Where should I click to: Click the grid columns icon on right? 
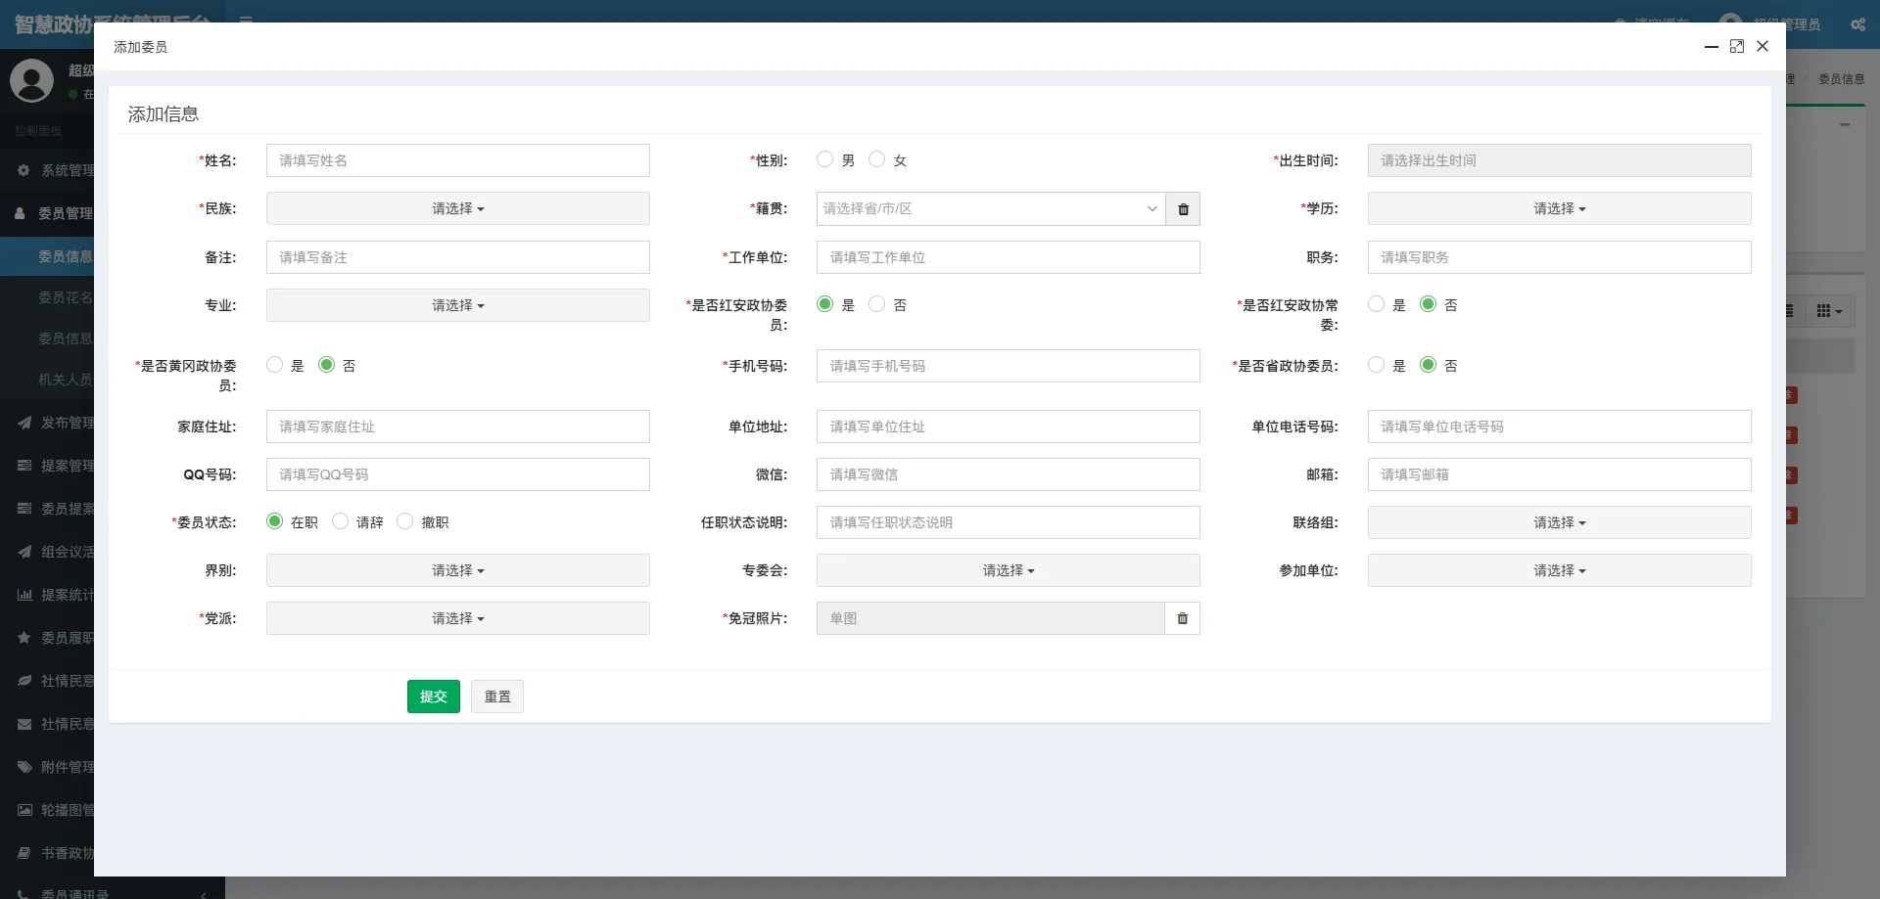point(1828,311)
